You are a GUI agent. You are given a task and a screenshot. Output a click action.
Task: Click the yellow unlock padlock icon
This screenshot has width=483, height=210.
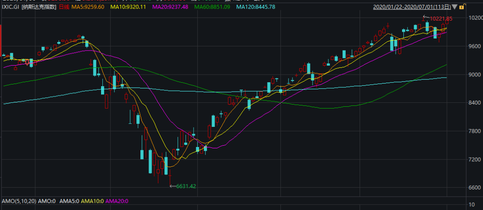click(466, 6)
